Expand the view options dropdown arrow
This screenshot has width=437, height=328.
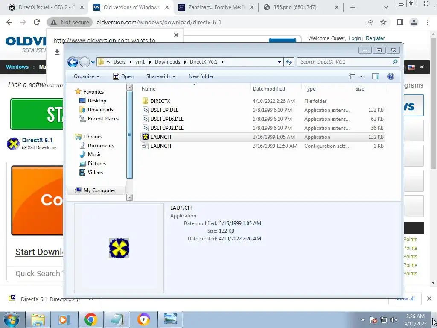pos(361,76)
